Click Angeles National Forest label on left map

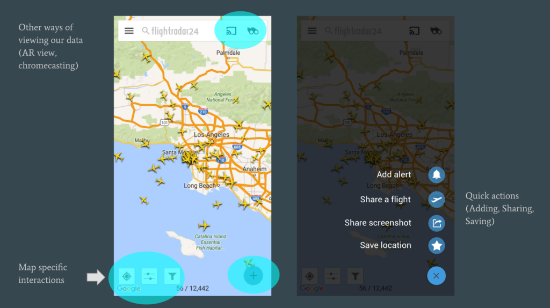pyautogui.click(x=223, y=97)
